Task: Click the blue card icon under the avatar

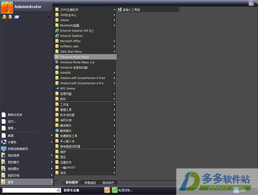Action: [17, 17]
